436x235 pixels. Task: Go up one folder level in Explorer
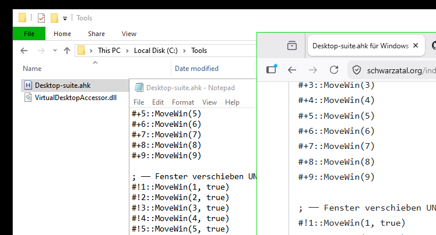coord(66,51)
